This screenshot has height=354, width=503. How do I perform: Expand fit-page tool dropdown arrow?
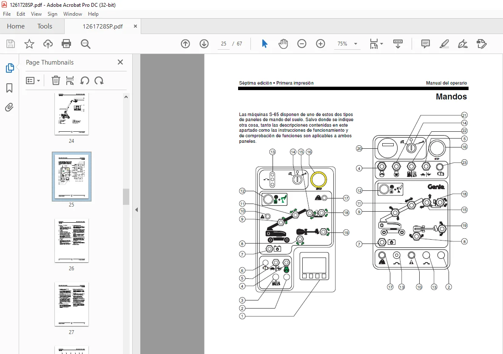click(x=381, y=44)
